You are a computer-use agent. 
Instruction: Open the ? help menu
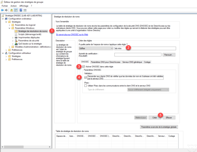pyautogui.click(x=32, y=6)
